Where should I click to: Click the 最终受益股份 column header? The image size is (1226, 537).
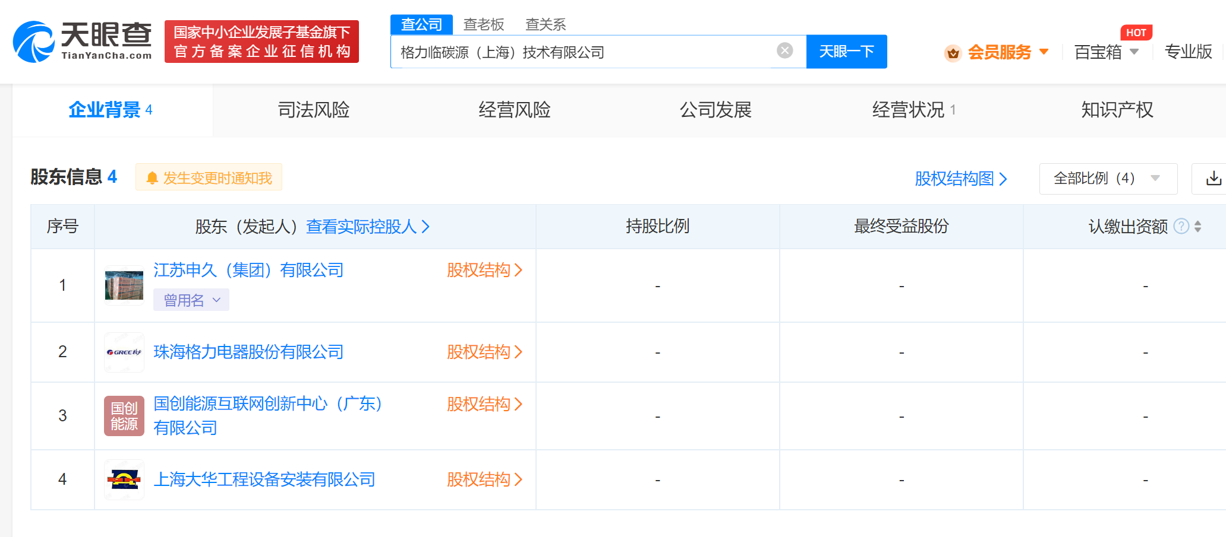click(901, 226)
